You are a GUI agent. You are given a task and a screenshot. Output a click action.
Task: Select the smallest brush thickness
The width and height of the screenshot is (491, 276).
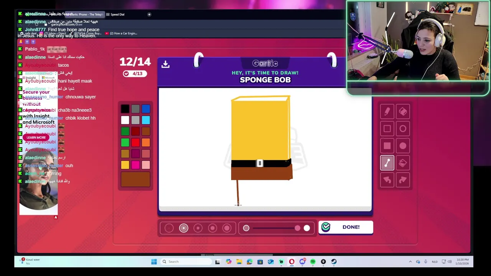point(169,228)
